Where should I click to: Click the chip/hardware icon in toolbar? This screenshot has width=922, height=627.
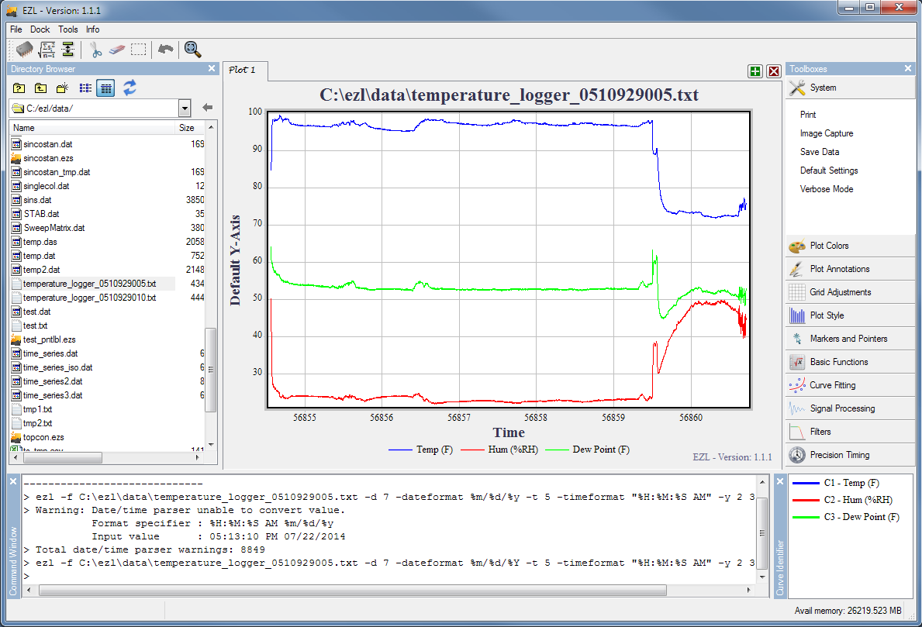pos(24,50)
